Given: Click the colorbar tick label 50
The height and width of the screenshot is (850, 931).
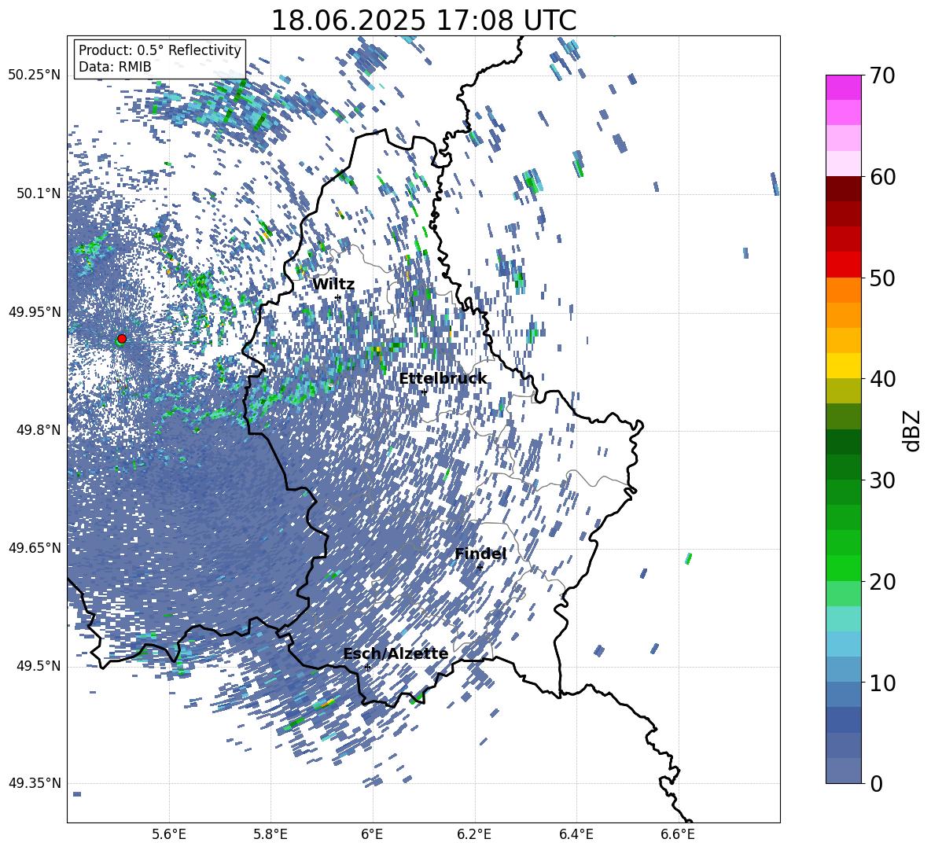Looking at the screenshot, I should pos(882,278).
